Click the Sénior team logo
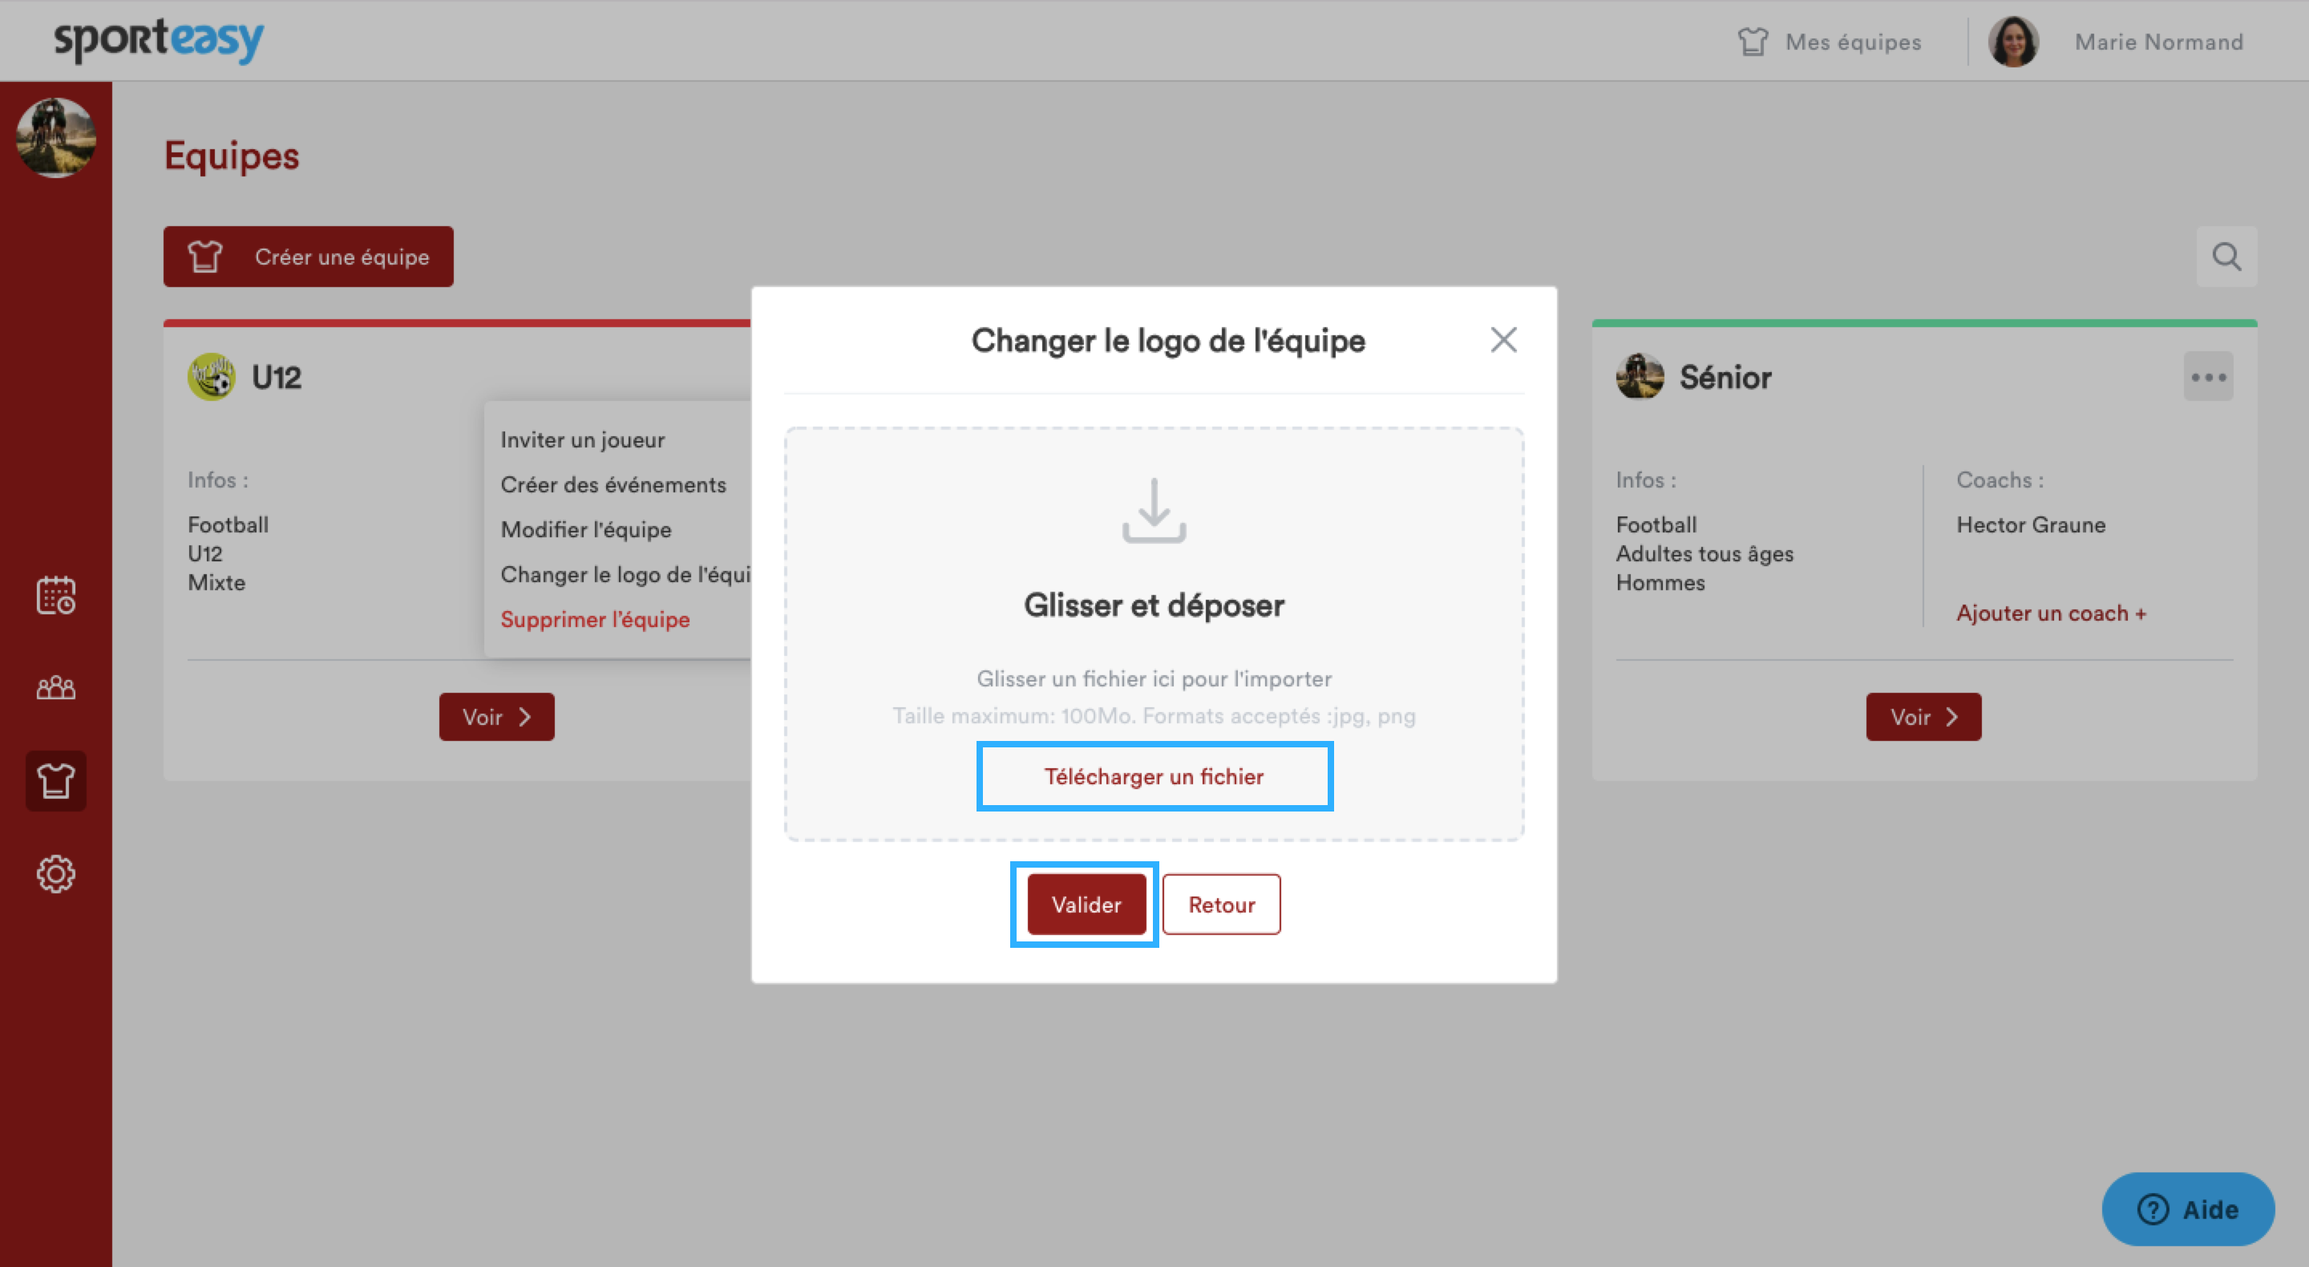Image resolution: width=2309 pixels, height=1267 pixels. click(1640, 377)
